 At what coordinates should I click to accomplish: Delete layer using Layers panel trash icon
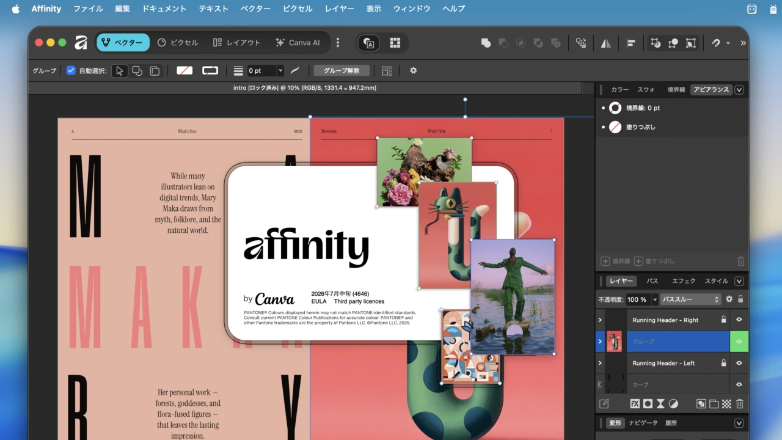coord(739,404)
